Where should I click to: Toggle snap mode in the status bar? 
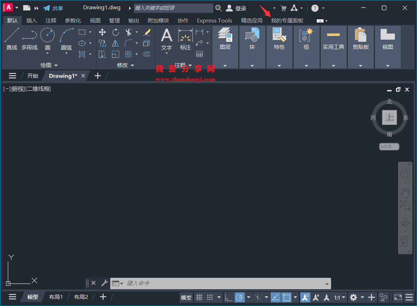[x=210, y=297]
